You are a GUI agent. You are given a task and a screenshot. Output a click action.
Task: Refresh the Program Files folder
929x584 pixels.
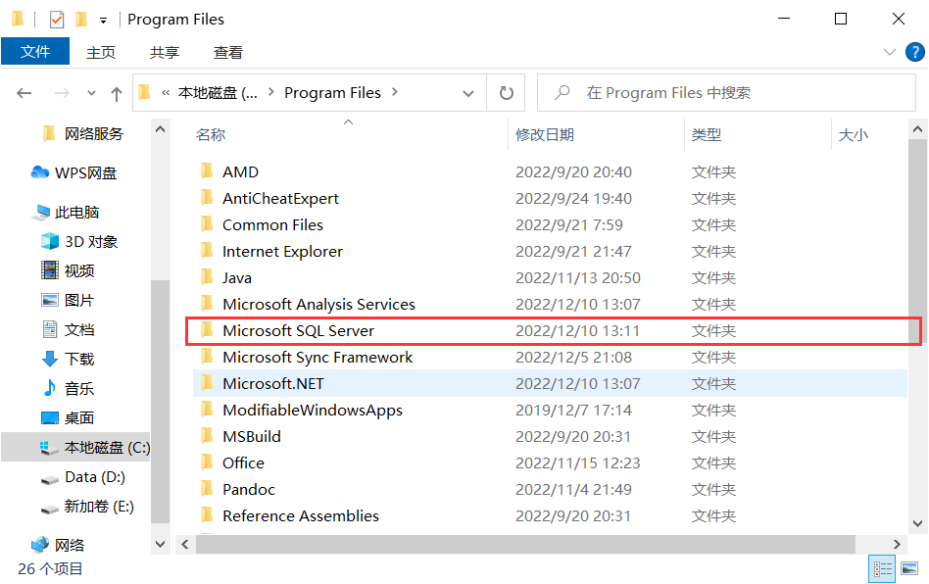(506, 93)
